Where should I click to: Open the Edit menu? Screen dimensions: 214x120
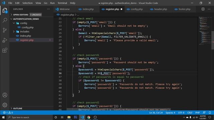(x=17, y=3)
